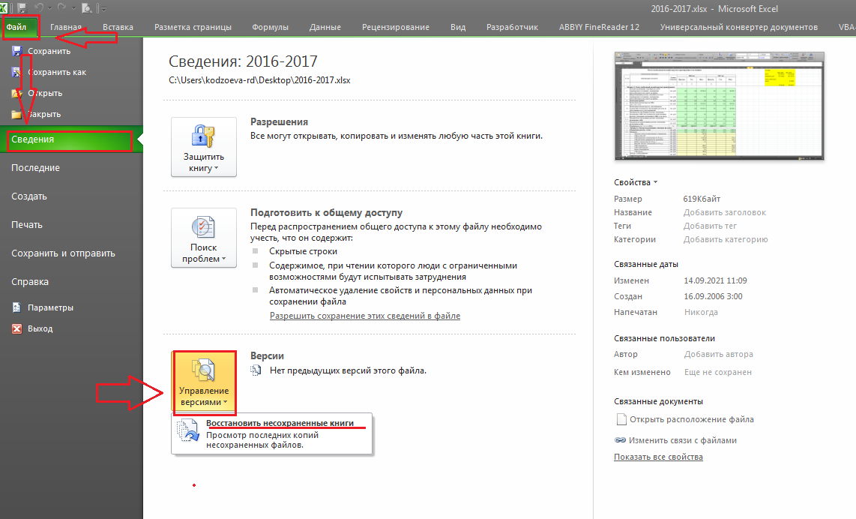
Task: Open the Разработчик tab
Action: pos(512,27)
